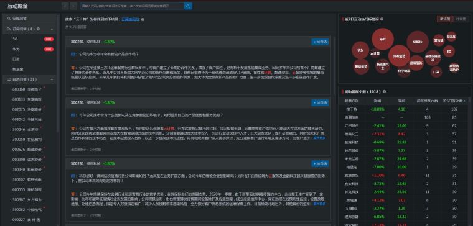Go forward with the right arrow button
Viewport: 473px width, 226px height.
point(73,6)
